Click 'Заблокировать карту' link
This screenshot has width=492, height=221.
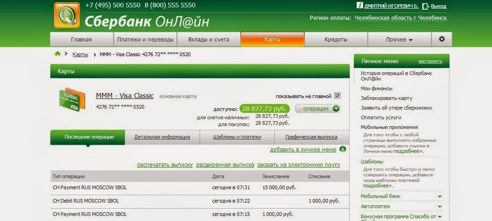point(386,98)
